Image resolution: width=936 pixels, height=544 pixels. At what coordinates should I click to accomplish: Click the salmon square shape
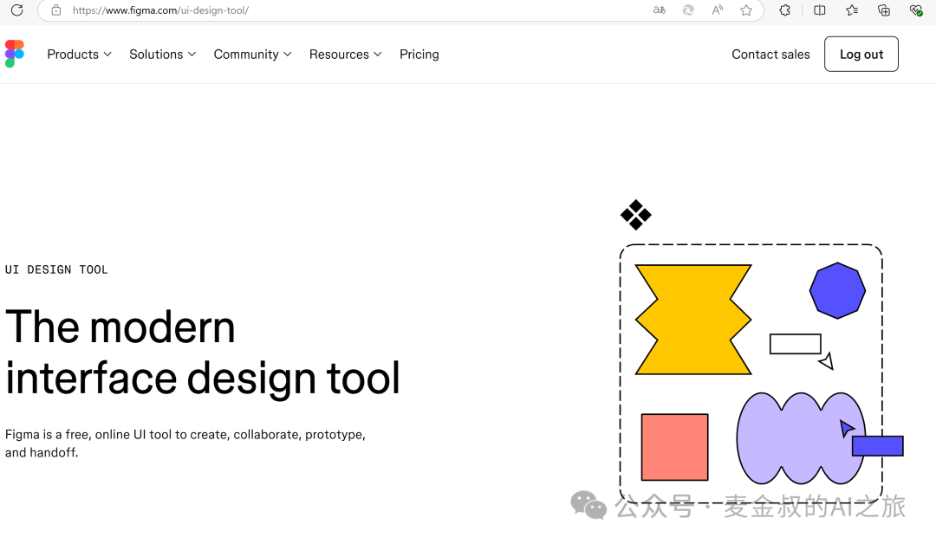[674, 447]
